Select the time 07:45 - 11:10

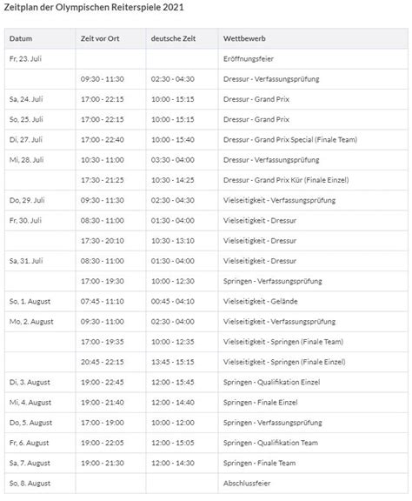point(103,301)
